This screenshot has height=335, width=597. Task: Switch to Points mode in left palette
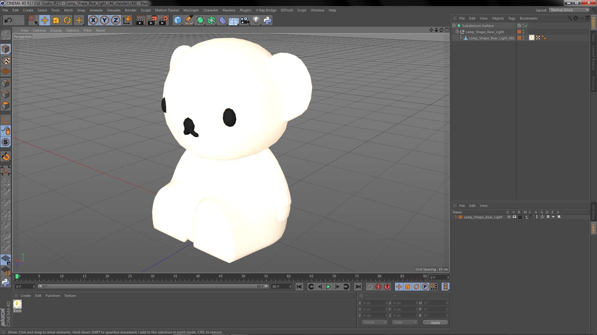coord(6,83)
